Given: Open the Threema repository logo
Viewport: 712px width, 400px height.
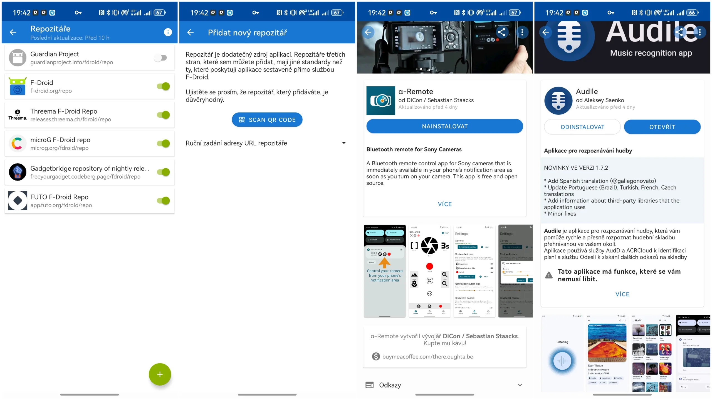Looking at the screenshot, I should click(x=18, y=115).
